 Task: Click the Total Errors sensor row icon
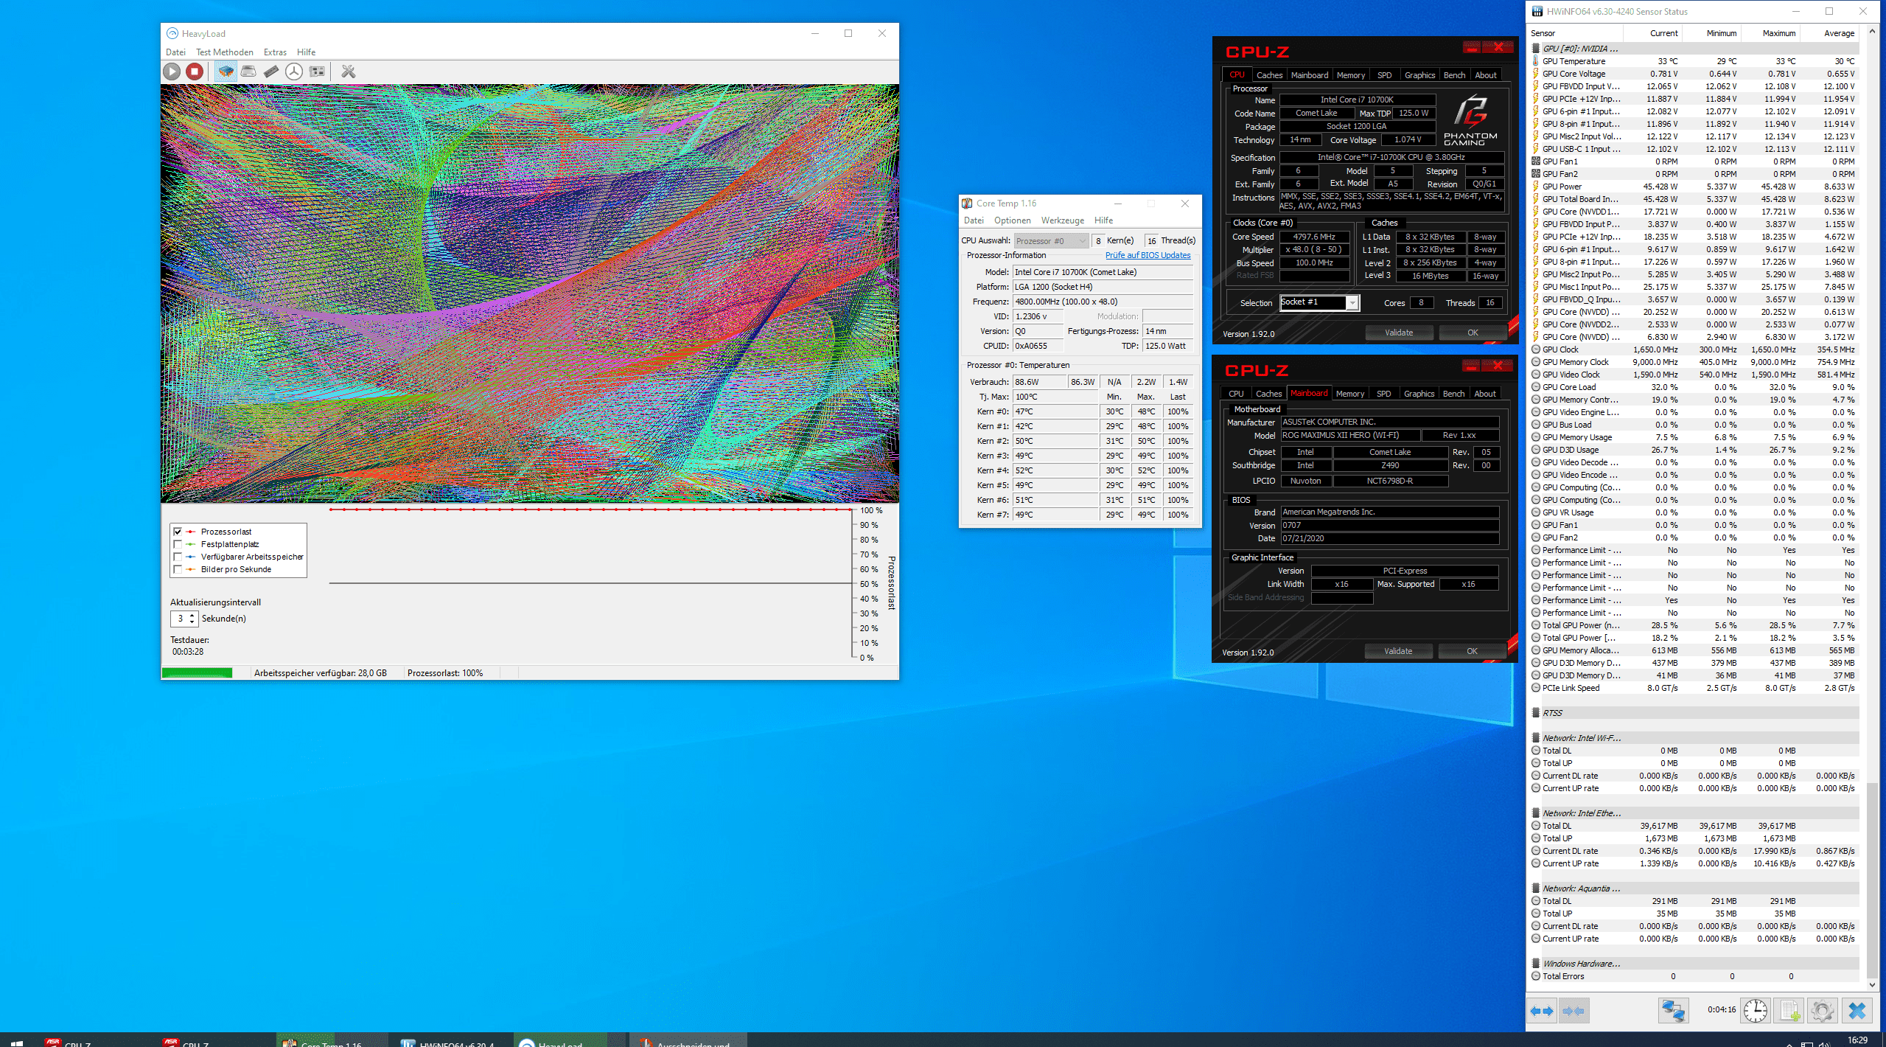click(1536, 976)
